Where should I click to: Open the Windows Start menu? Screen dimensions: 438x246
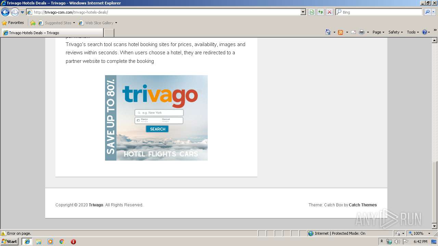10,242
